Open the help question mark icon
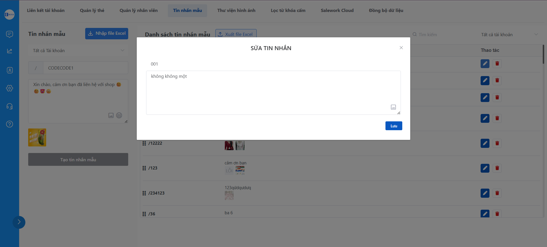This screenshot has height=247, width=547. coord(9,124)
